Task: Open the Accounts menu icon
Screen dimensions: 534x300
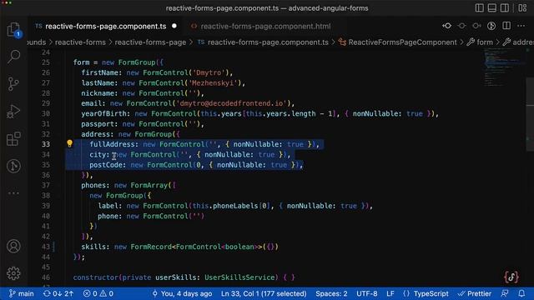Action: (x=13, y=247)
